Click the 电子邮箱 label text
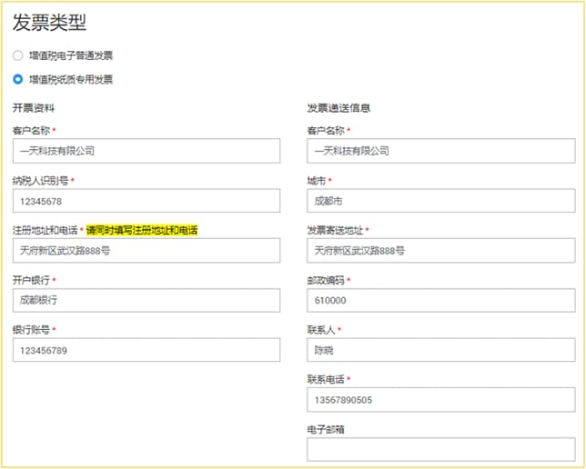This screenshot has height=469, width=586. (x=326, y=428)
